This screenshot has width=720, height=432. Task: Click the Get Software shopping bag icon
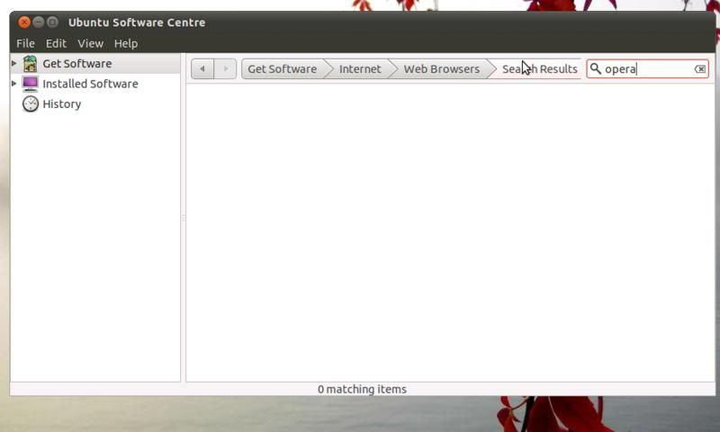click(x=31, y=64)
